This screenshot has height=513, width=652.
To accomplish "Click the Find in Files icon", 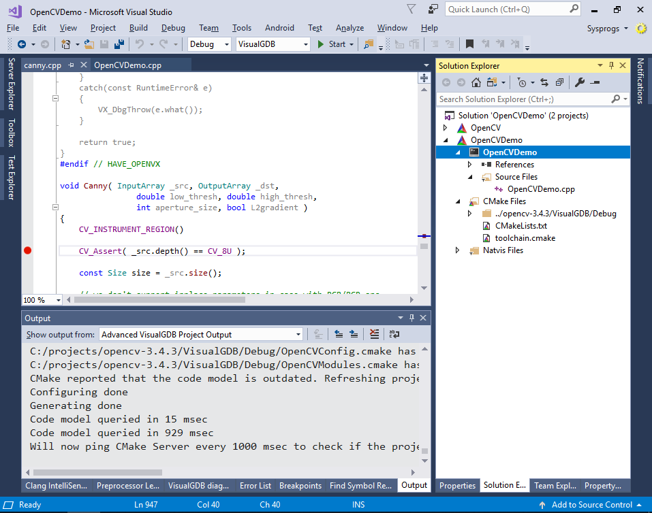I will pyautogui.click(x=369, y=44).
